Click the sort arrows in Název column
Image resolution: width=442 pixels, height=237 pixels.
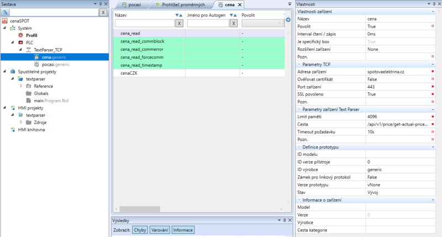[178, 15]
